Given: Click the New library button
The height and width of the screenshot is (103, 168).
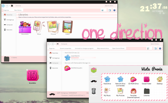Looking at the screenshot, I should [18, 10].
